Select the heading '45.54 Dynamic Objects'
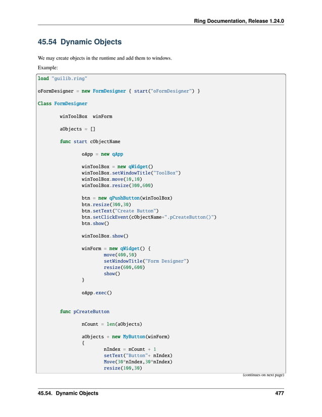The height and width of the screenshot is (417, 322). pyautogui.click(x=80, y=42)
